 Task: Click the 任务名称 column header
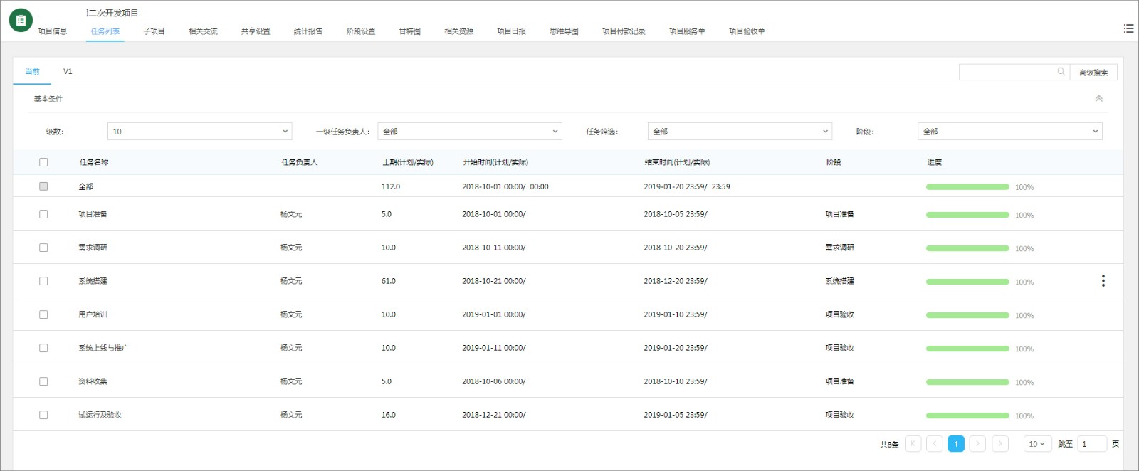[x=94, y=162]
